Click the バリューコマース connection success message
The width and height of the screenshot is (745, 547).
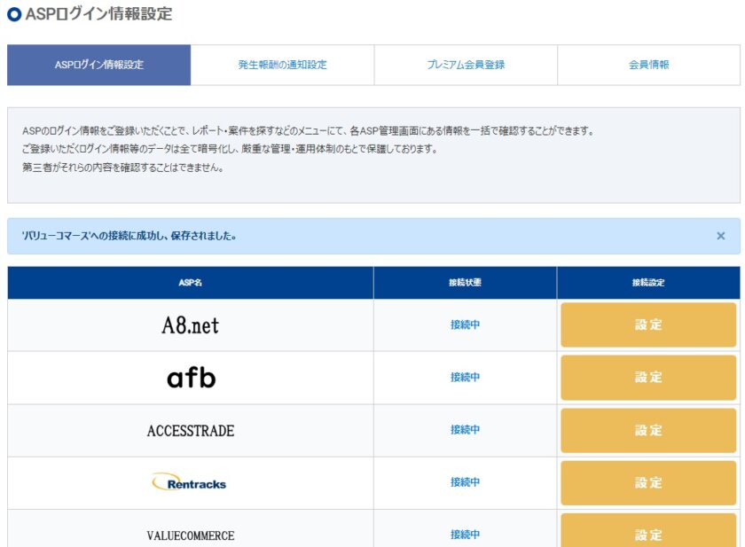click(129, 236)
